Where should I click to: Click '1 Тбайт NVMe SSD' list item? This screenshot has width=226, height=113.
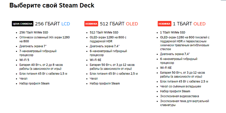172,32
